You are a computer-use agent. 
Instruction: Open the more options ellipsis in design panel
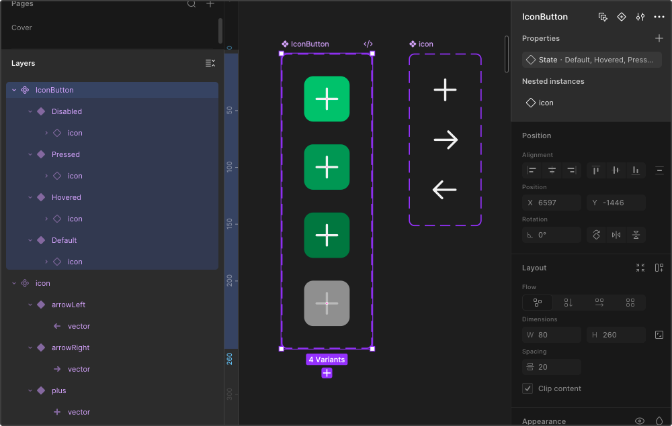tap(659, 17)
